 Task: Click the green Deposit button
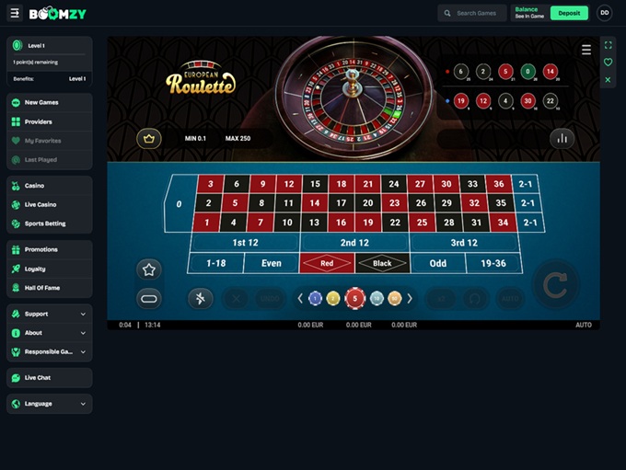(x=569, y=13)
